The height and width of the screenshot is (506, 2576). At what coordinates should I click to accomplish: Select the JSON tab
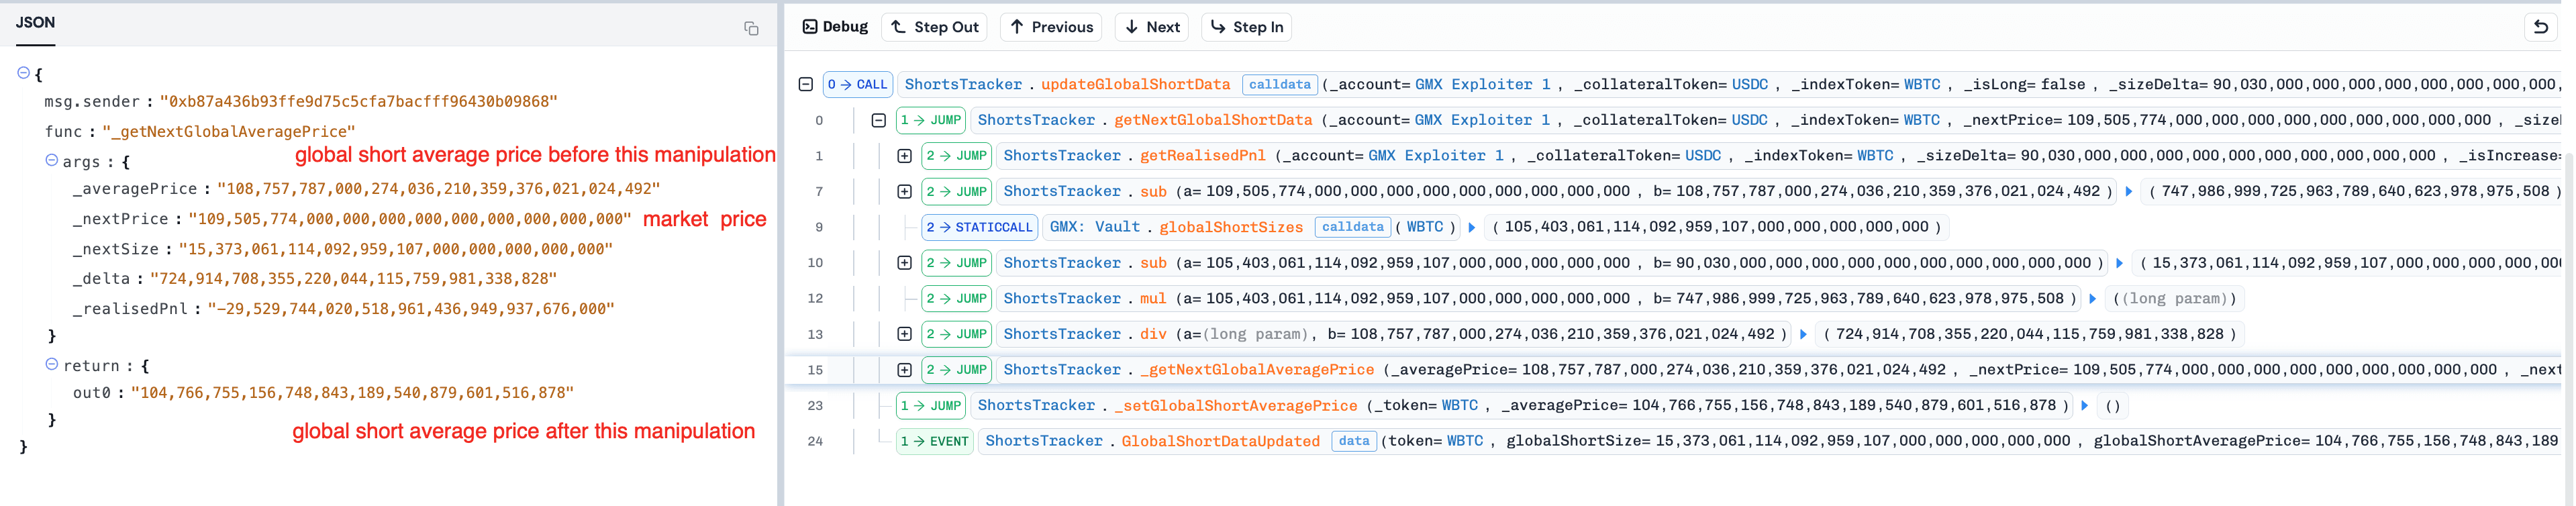coord(35,22)
